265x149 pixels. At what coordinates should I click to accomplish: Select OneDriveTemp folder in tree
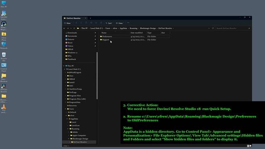(75, 89)
